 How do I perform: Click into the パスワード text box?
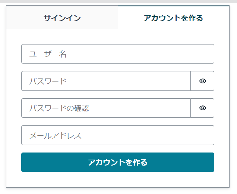[106, 81]
